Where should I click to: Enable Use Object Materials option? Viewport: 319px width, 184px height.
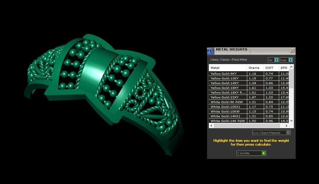click(271, 133)
